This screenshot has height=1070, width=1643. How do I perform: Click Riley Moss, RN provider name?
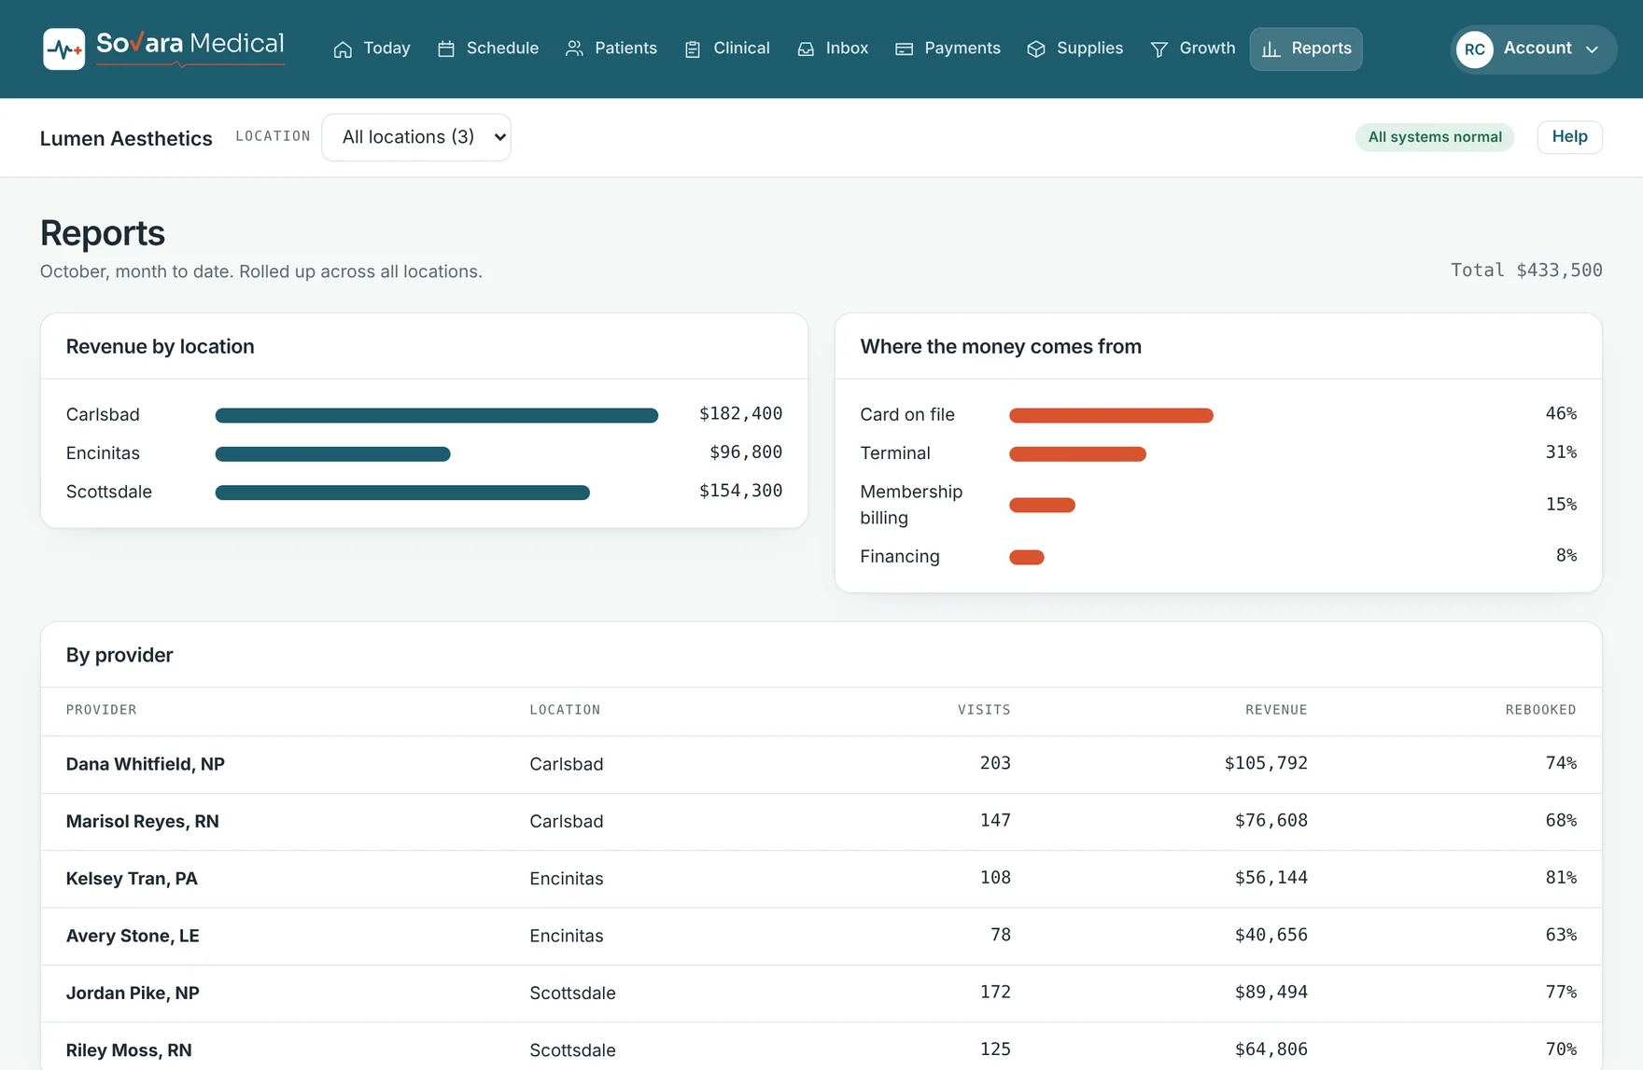point(129,1050)
